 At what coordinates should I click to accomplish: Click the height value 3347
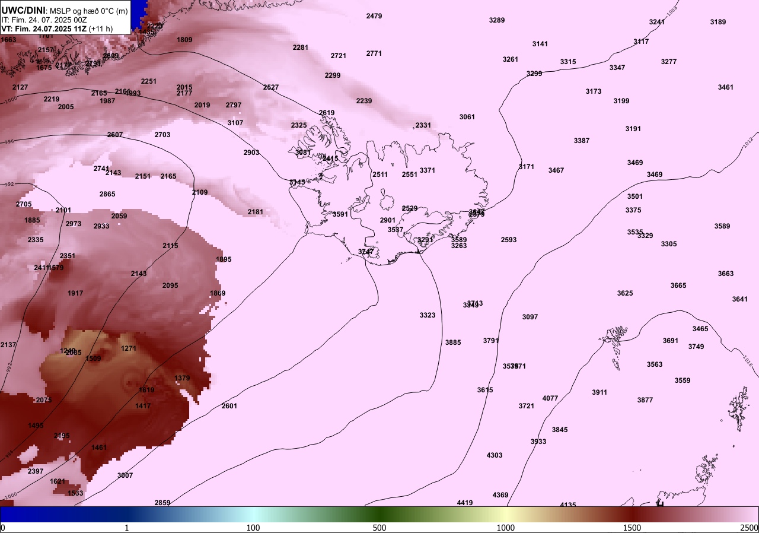pyautogui.click(x=617, y=68)
